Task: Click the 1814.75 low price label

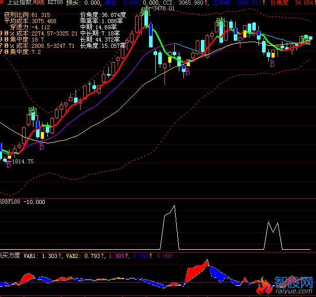Action: coord(23,161)
